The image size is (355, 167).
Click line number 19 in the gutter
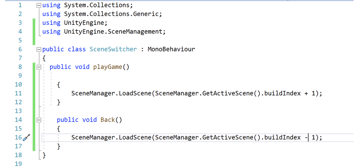coord(18,164)
